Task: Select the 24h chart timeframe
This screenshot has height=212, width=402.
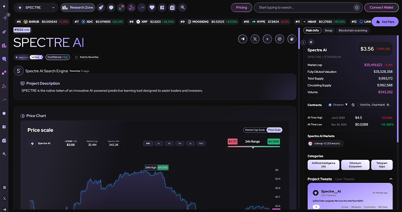Action: (148, 144)
